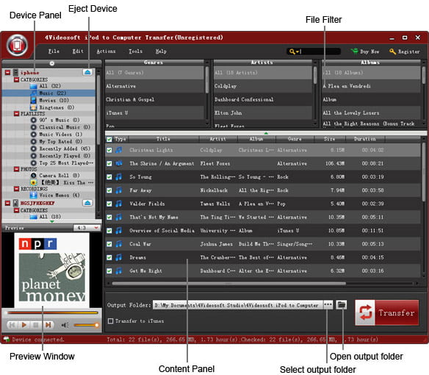Viewport: 429px width, 375px height.
Task: Eject the NGSJFHKGHKF device
Action: point(87,203)
